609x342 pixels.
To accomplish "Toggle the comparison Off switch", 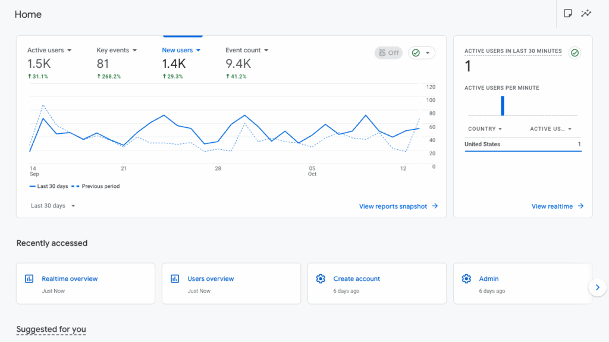I will [x=388, y=53].
